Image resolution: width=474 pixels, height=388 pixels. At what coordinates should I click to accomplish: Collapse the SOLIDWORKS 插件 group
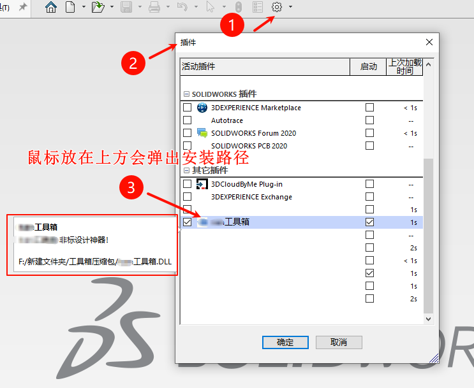(x=186, y=94)
